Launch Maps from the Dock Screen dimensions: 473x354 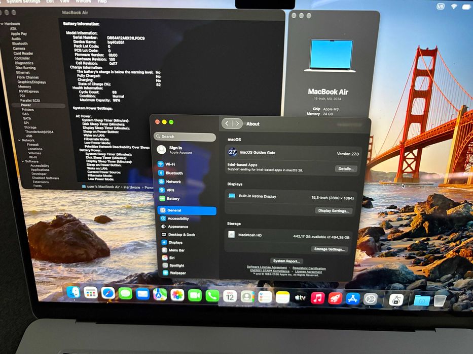pyautogui.click(x=160, y=295)
